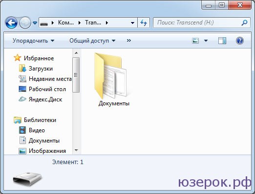The width and height of the screenshot is (255, 194).
Task: Click the navigation pane scrollbar thumb
Action: click(76, 75)
